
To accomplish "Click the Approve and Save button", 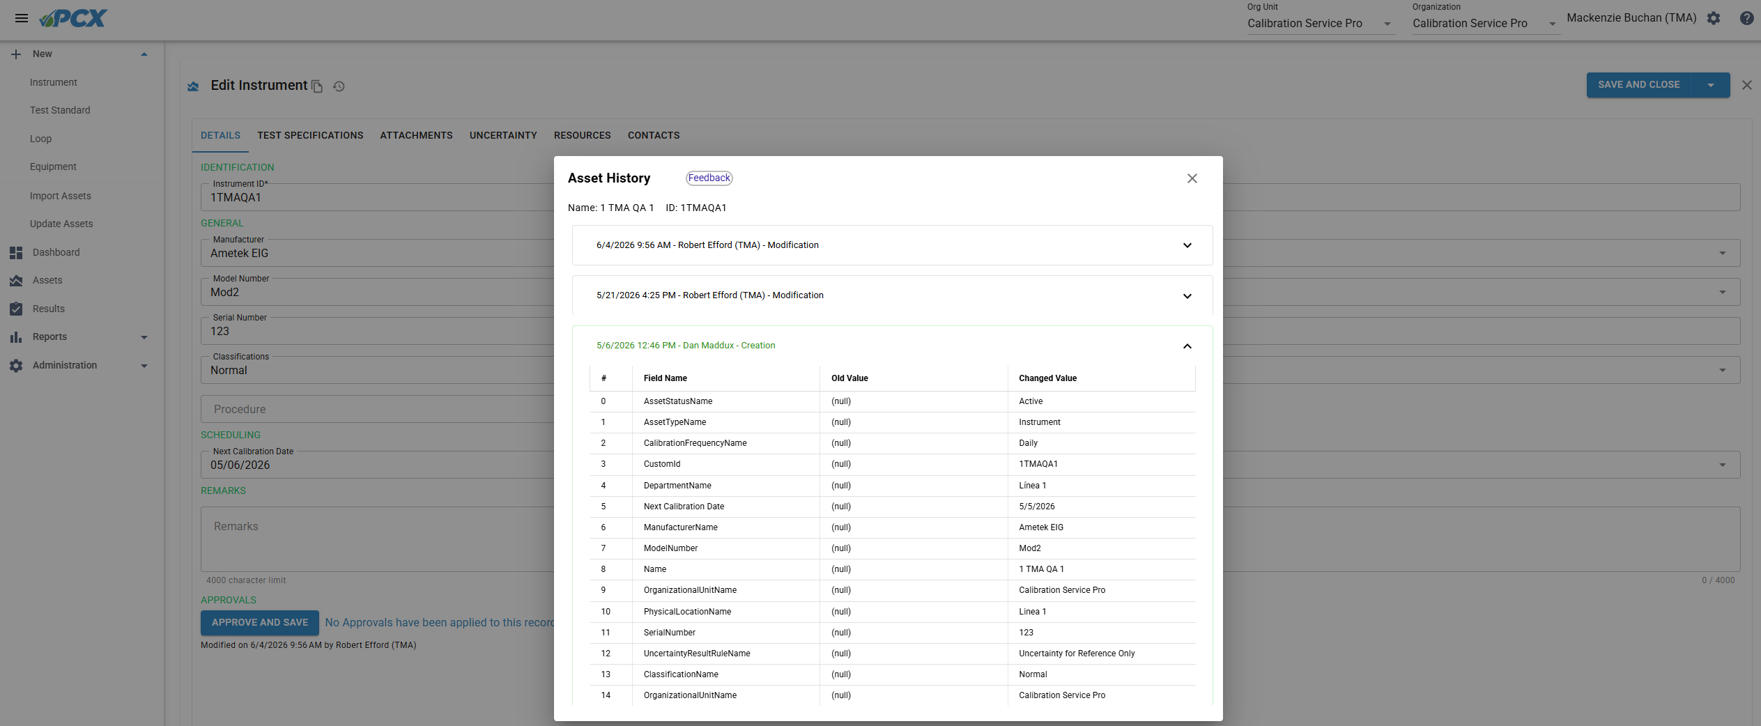I will [x=260, y=623].
